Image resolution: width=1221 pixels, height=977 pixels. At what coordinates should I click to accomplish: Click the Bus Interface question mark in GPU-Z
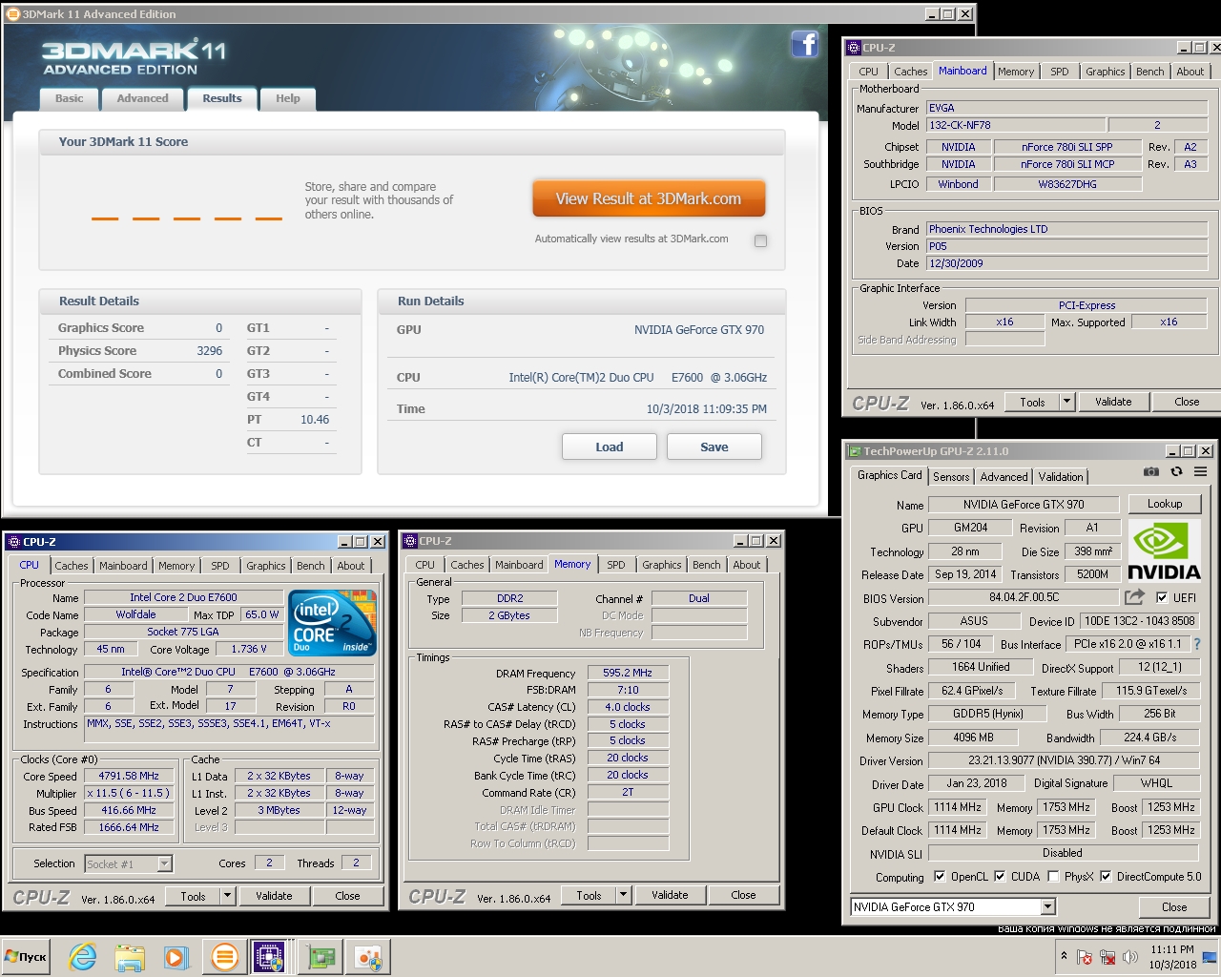pos(1197,644)
